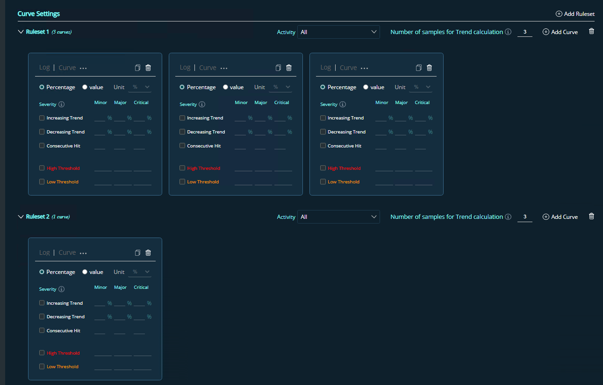Open the Activity dropdown for Ruleset 2
603x385 pixels.
coord(338,217)
